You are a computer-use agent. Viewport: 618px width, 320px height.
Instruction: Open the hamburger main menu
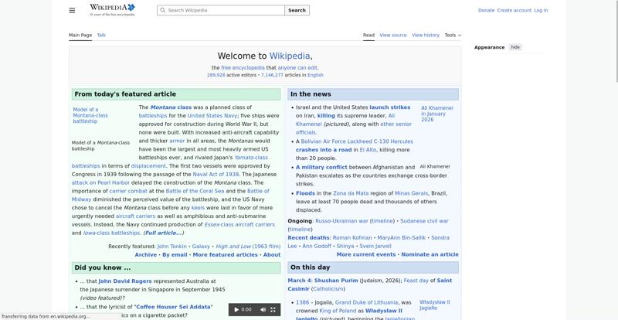point(72,10)
